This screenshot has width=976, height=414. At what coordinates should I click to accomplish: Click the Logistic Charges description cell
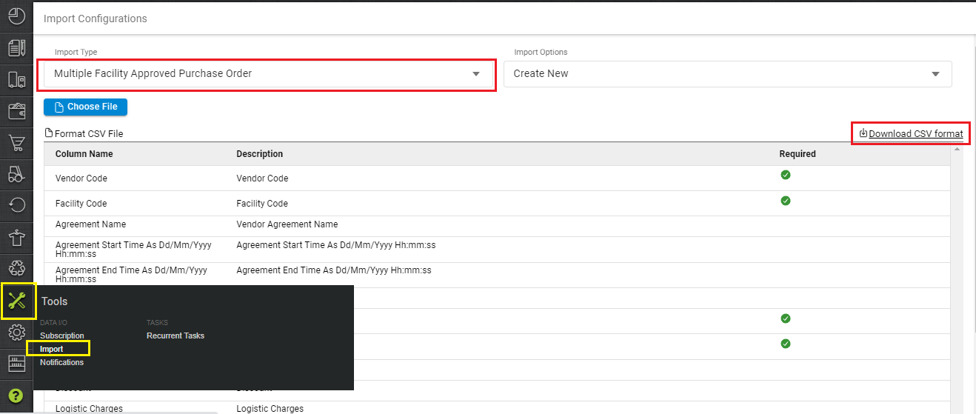[270, 408]
